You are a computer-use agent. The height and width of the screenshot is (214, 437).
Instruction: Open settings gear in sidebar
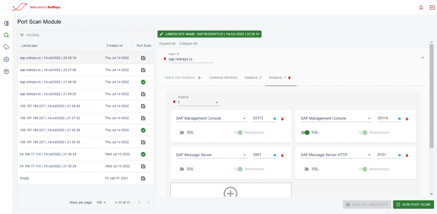6,59
